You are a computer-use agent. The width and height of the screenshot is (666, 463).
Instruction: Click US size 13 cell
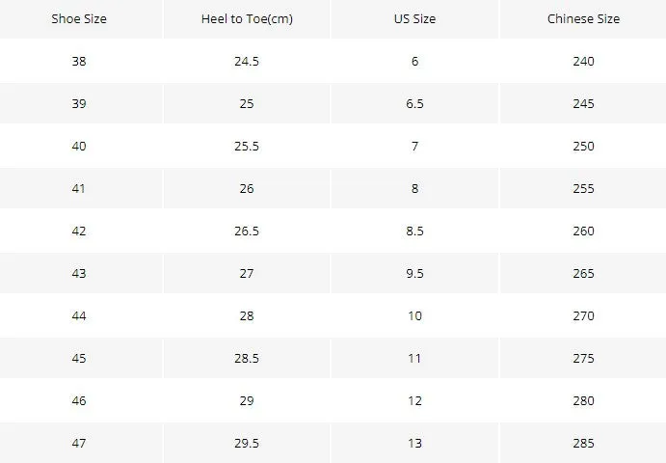[x=414, y=444]
